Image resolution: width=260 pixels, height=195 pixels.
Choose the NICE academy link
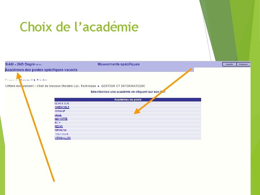point(58,122)
